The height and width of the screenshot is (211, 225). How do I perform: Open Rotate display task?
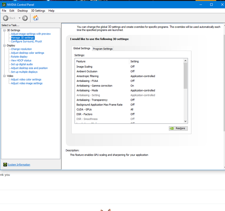click(x=19, y=57)
